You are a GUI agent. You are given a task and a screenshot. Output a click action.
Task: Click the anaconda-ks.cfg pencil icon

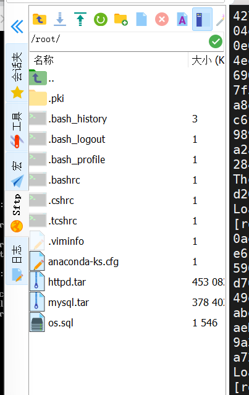pos(37,261)
